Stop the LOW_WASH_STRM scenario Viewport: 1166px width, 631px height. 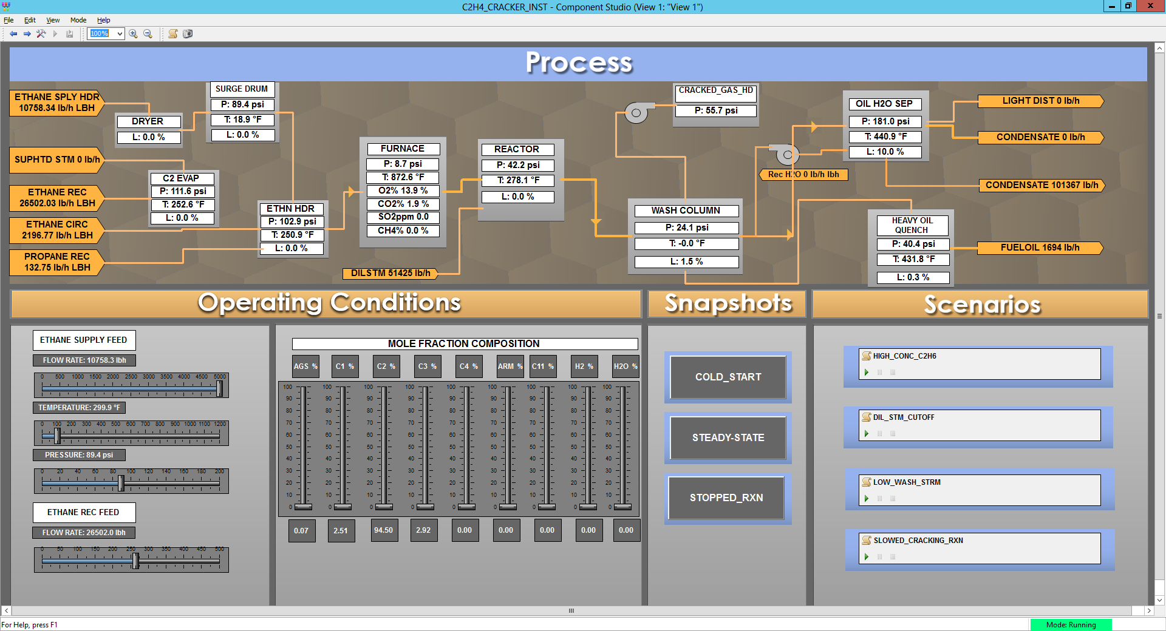tap(892, 498)
